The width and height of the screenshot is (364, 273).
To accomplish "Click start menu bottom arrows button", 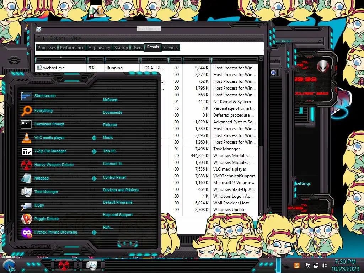I will (x=128, y=243).
